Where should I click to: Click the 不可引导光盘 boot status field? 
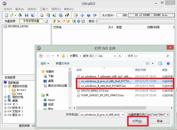(x=31, y=21)
